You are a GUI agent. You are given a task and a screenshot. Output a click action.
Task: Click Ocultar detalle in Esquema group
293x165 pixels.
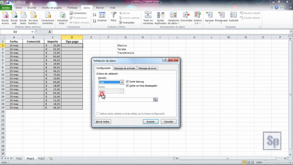coord(250,18)
